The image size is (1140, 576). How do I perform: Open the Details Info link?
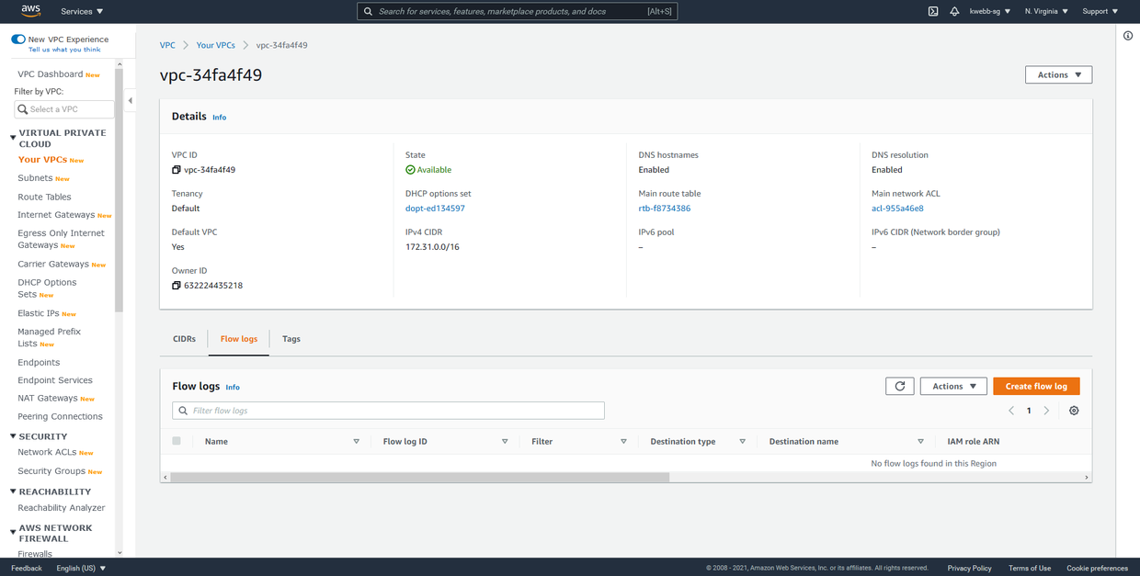coord(219,118)
